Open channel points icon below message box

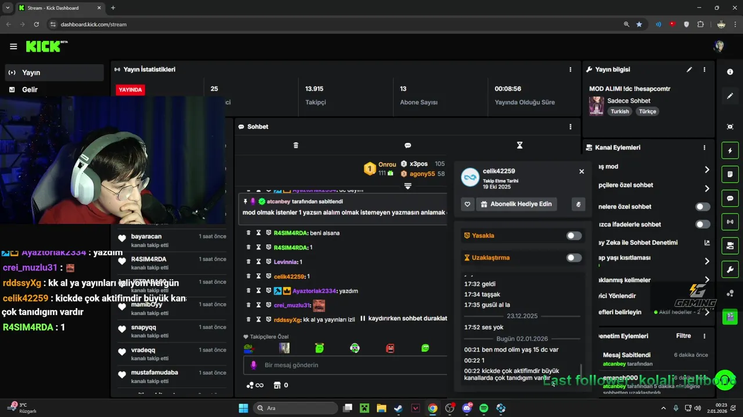point(255,385)
